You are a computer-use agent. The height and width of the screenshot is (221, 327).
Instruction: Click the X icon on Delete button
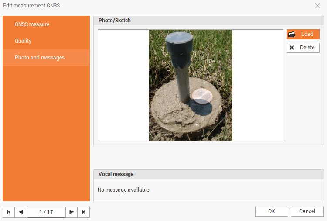point(292,48)
